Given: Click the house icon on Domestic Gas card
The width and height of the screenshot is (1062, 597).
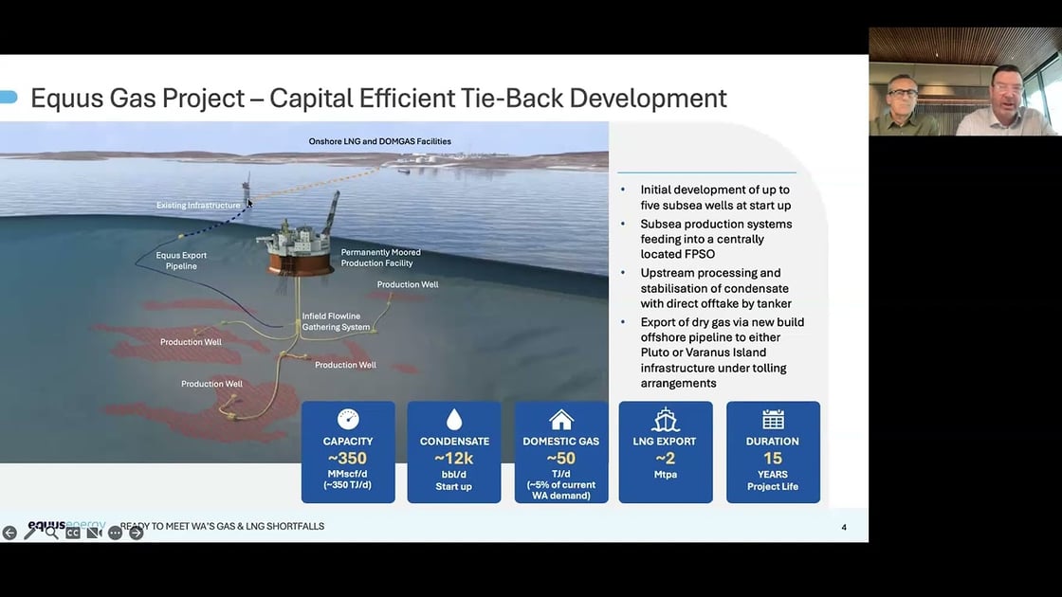Looking at the screenshot, I should click(560, 420).
